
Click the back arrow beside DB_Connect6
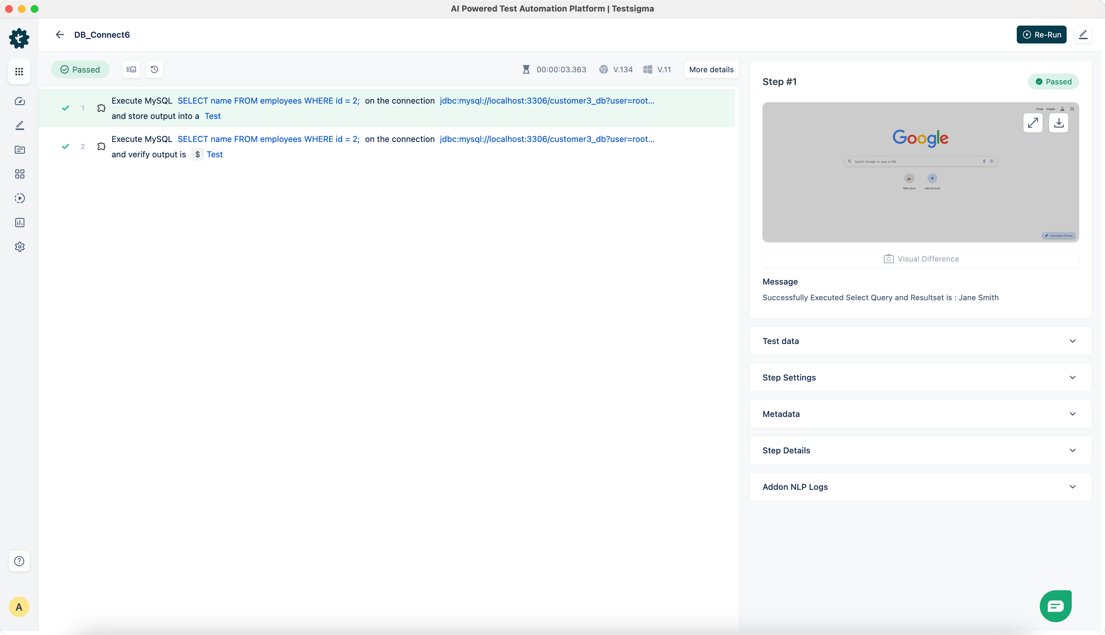click(x=60, y=35)
